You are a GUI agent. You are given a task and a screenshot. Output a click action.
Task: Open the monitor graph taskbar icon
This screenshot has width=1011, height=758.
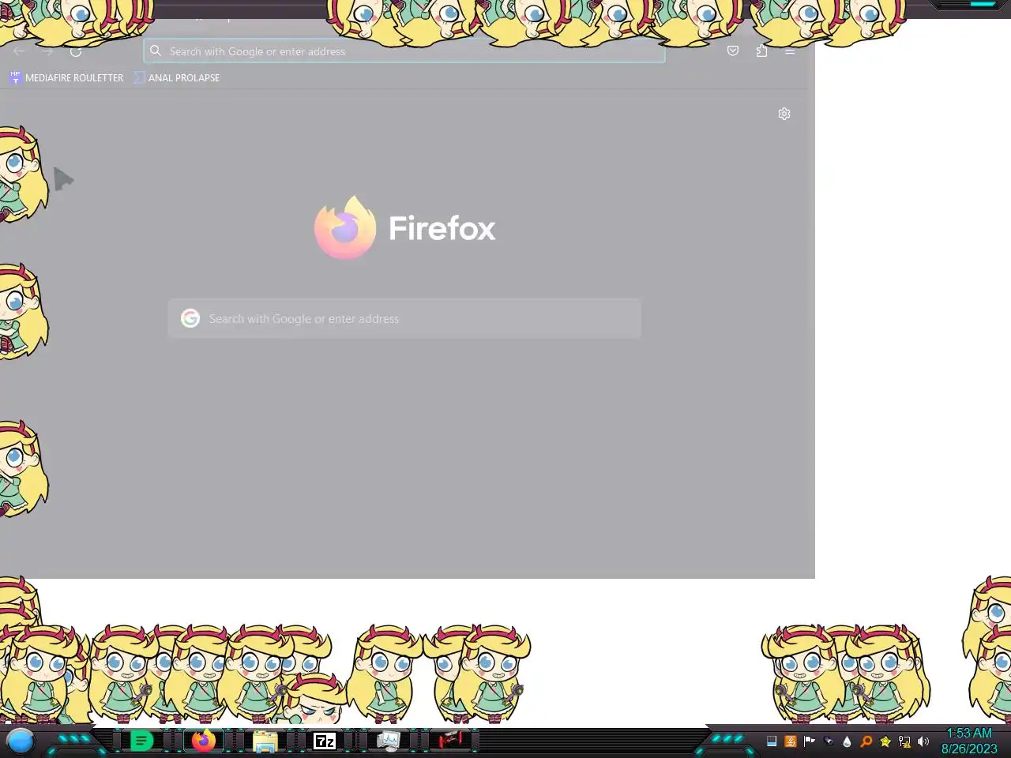point(388,741)
